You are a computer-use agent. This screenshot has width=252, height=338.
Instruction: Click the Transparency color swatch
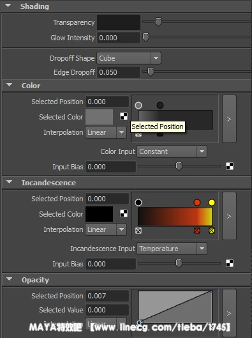119,22
